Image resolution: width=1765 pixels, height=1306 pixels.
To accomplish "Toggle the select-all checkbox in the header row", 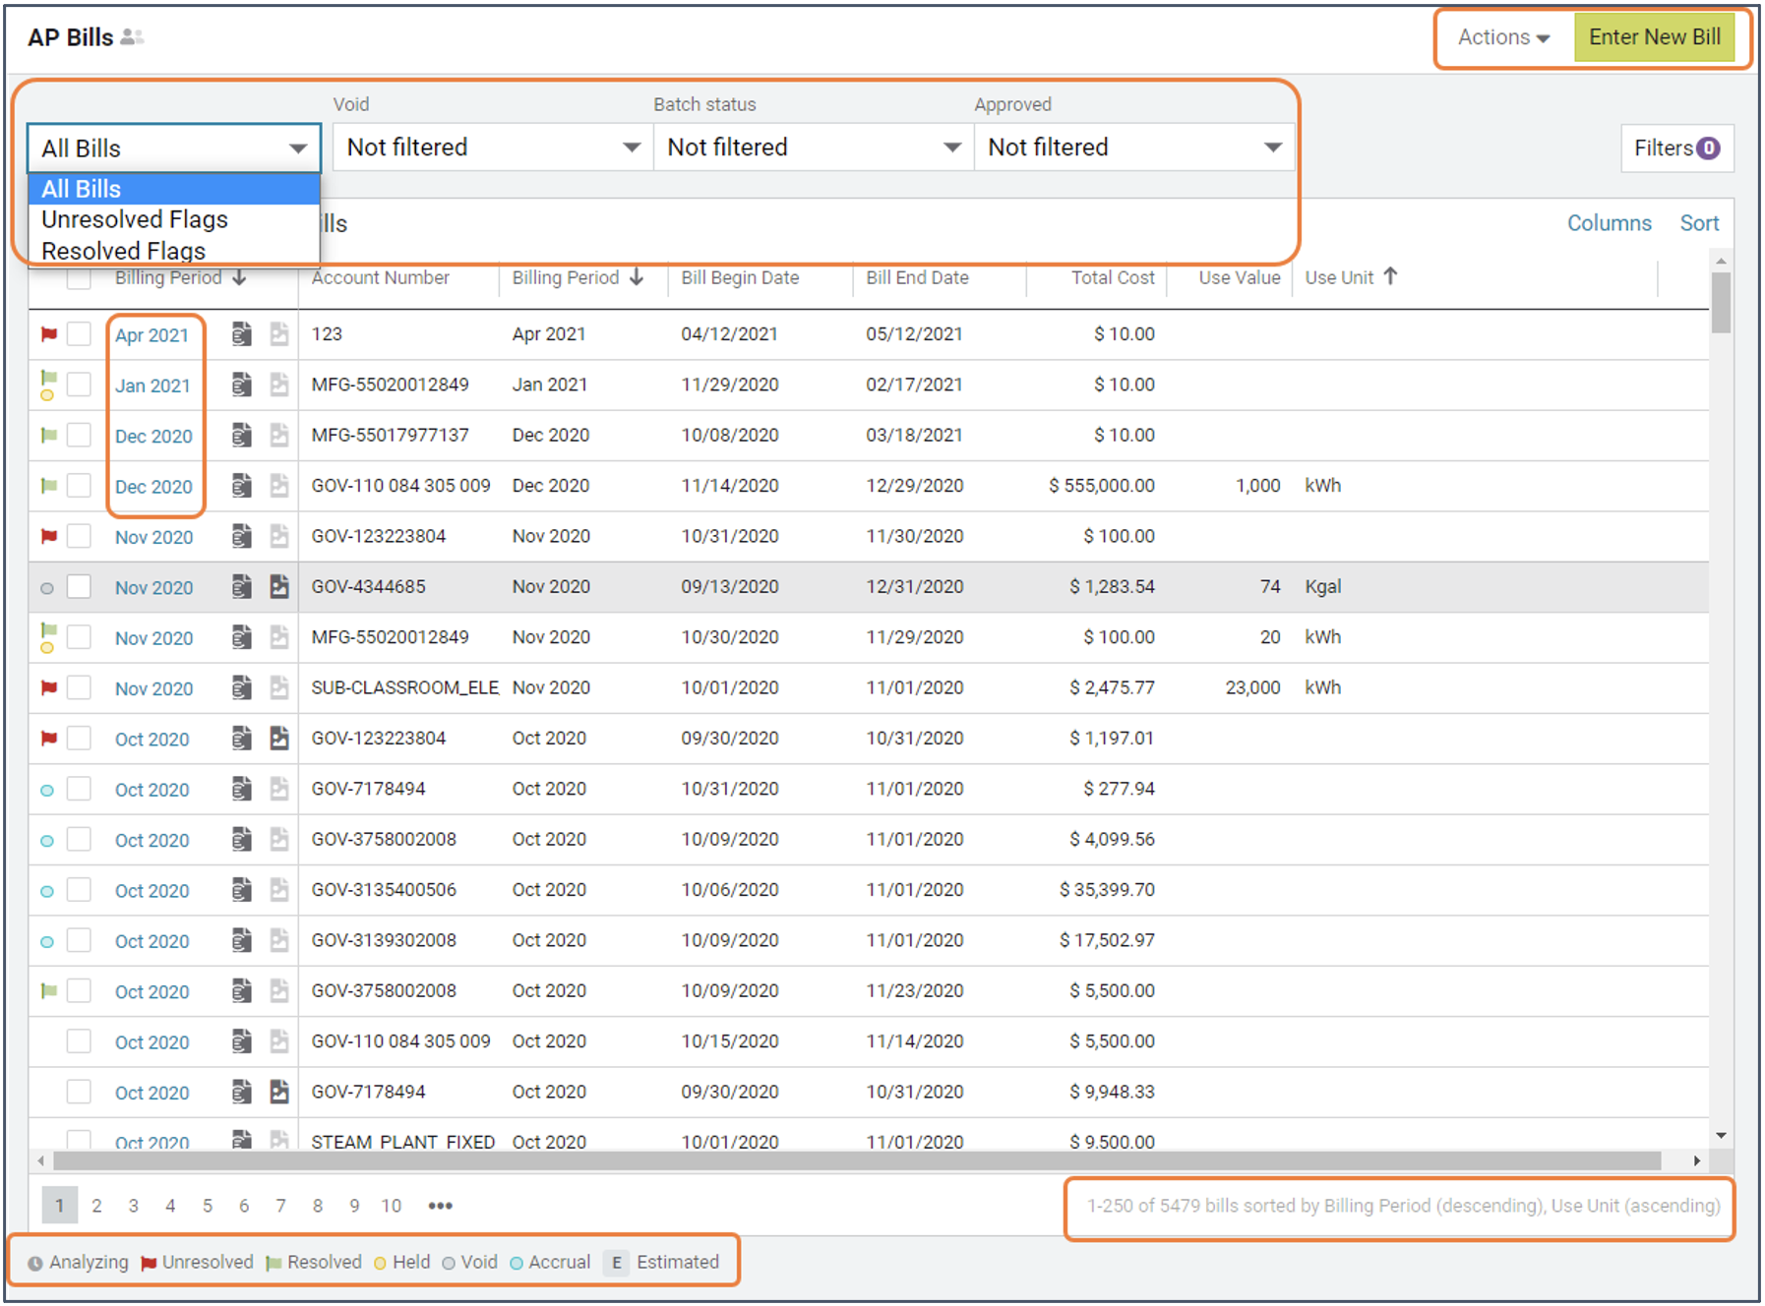I will pyautogui.click(x=79, y=279).
